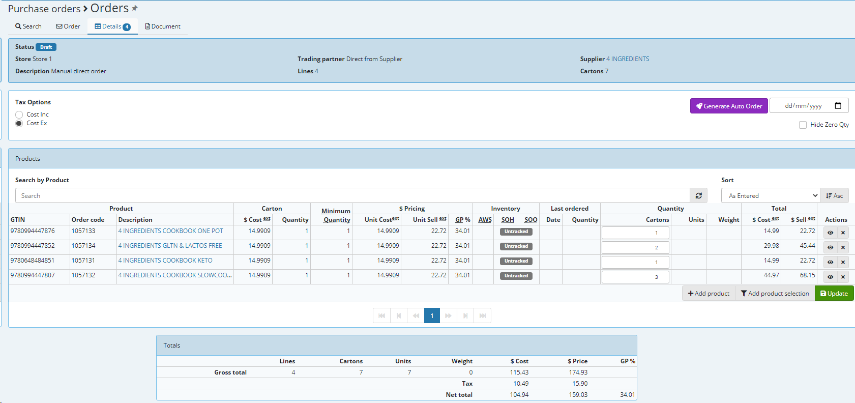Click the previous-page arrow beside page 1
The height and width of the screenshot is (403, 855).
pos(399,315)
